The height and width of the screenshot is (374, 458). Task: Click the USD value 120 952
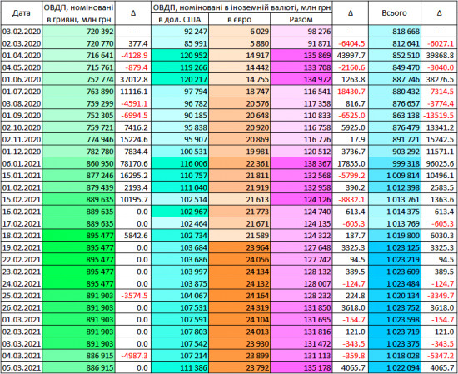[x=180, y=56]
